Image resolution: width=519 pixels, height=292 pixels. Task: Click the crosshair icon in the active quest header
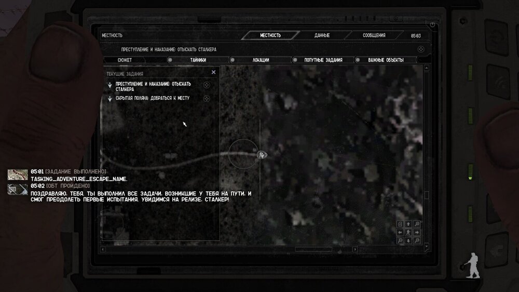(x=421, y=49)
